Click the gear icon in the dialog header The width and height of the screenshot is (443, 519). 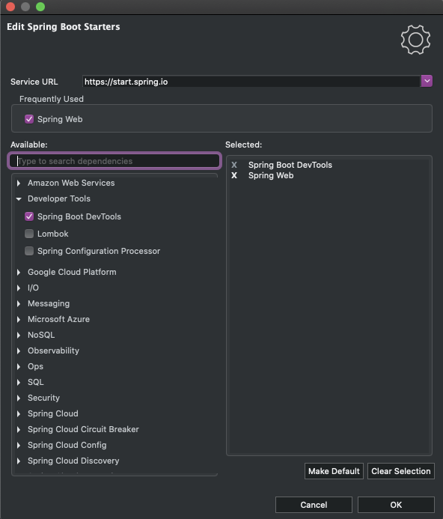(x=415, y=40)
